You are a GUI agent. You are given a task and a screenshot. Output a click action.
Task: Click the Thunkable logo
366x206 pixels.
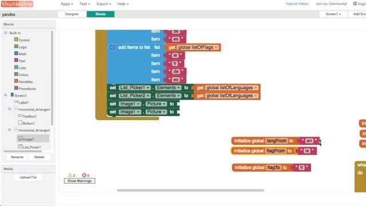point(17,4)
